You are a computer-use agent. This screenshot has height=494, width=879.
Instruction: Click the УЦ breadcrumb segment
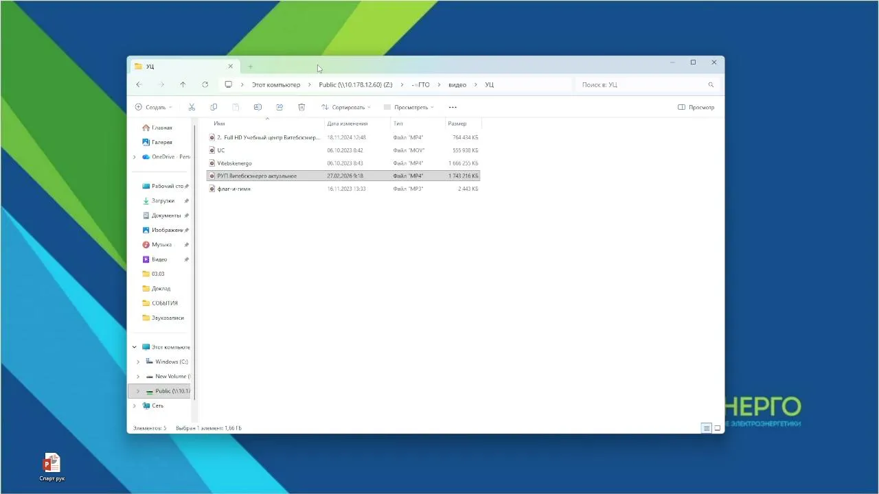(489, 84)
